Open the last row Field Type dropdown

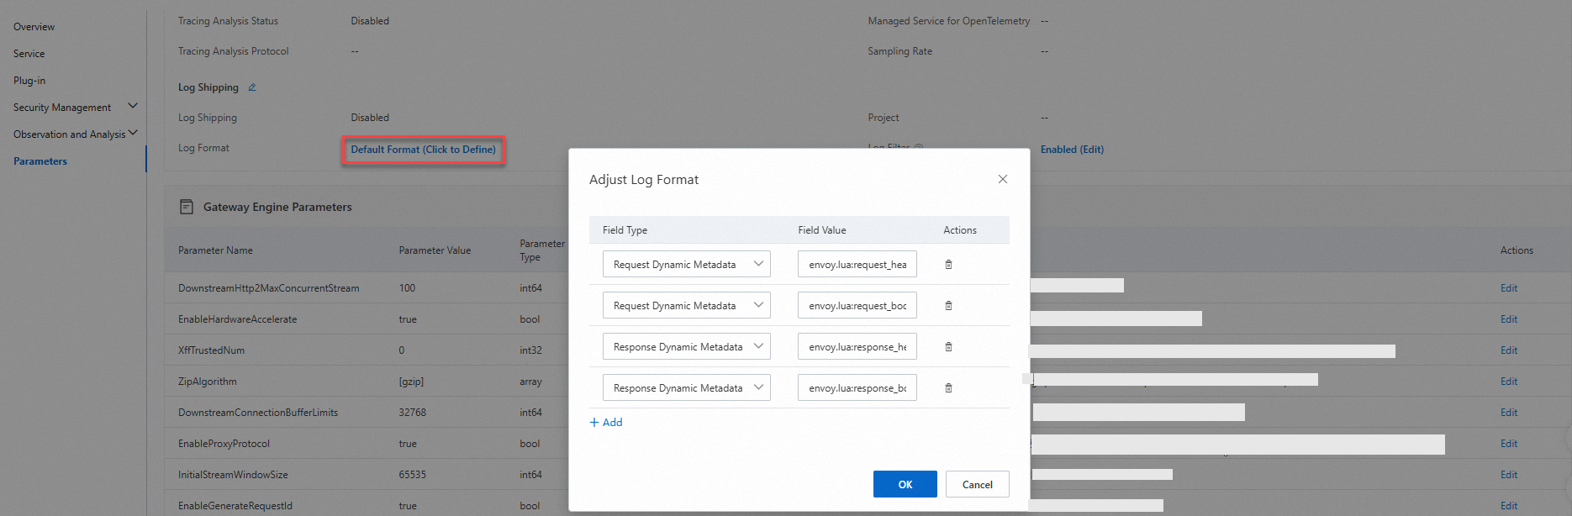[x=686, y=388]
